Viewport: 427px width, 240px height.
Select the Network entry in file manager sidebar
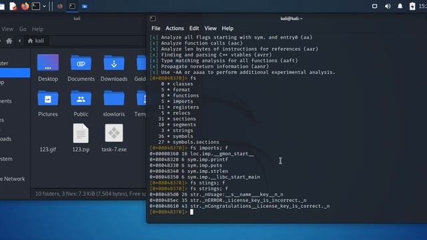13,179
